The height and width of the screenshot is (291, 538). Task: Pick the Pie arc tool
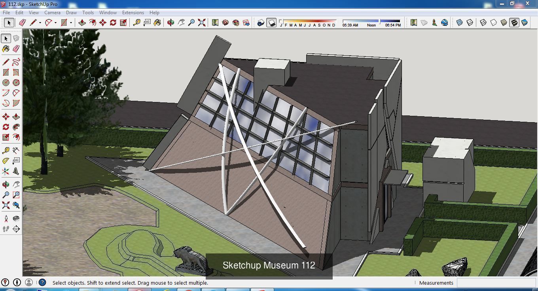click(16, 103)
